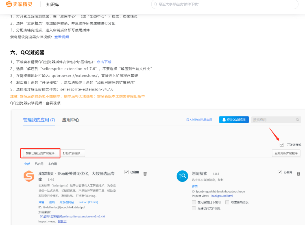The width and height of the screenshot is (305, 225).
Task: Switch to 应用中心 tab
Action: pyautogui.click(x=71, y=120)
